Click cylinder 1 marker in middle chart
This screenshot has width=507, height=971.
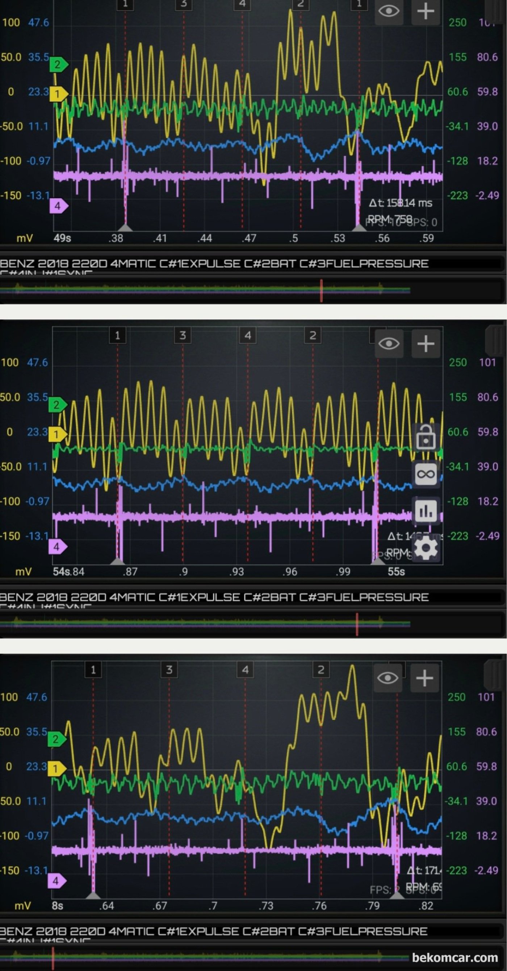point(118,335)
